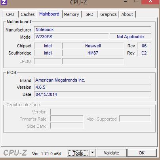160x160 pixels.
Task: Click the CPU-Z app icon in title bar
Action: coord(4,2)
